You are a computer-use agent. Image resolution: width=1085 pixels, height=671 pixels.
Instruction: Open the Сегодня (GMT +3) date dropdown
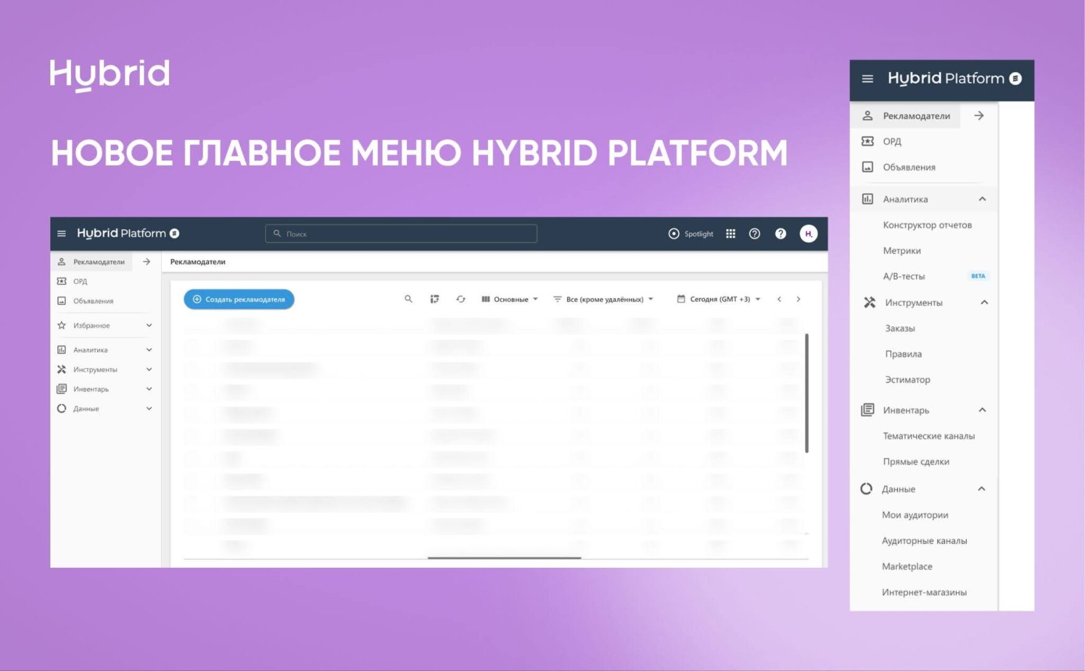[719, 299]
